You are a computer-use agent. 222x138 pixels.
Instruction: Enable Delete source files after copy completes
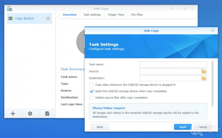click(91, 98)
